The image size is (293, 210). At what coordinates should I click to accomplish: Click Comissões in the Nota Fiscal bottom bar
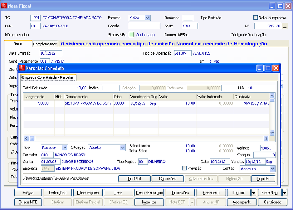[x=180, y=192]
